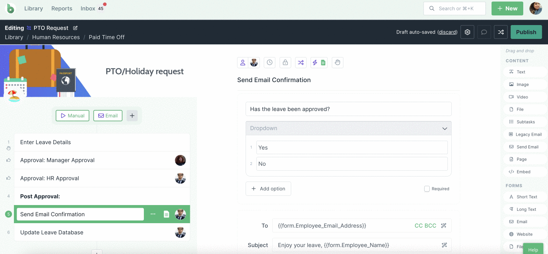
Task: Open the Reports tab
Action: (x=62, y=8)
